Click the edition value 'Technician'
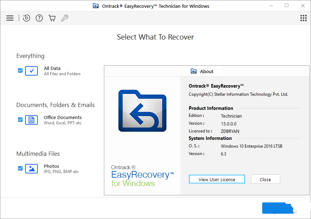The height and width of the screenshot is (219, 311). tap(231, 116)
